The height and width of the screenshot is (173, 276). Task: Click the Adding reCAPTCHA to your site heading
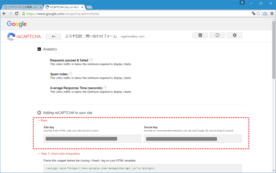(x=68, y=113)
